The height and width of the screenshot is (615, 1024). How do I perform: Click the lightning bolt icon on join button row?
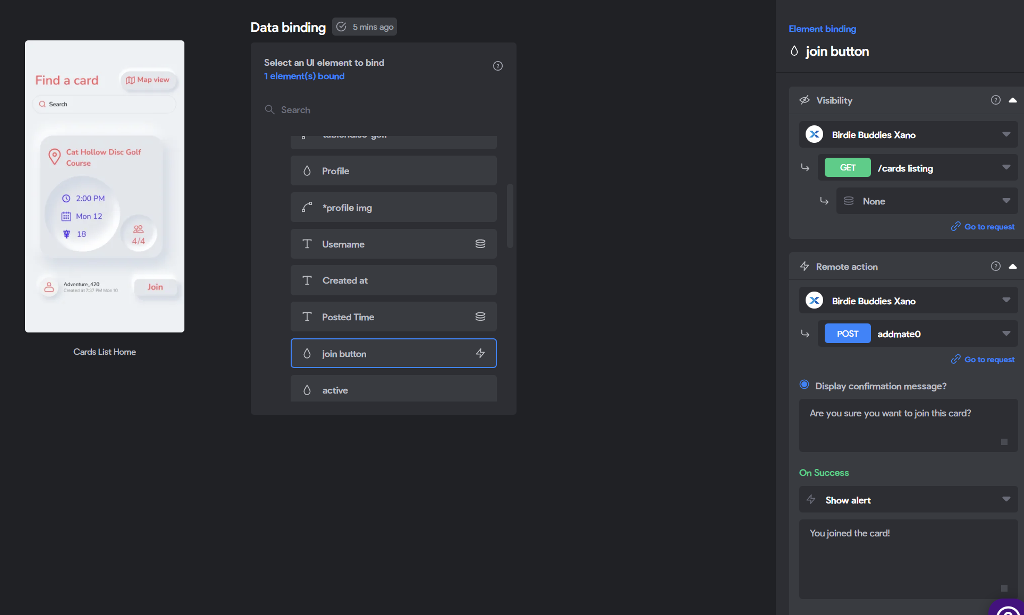[480, 353]
